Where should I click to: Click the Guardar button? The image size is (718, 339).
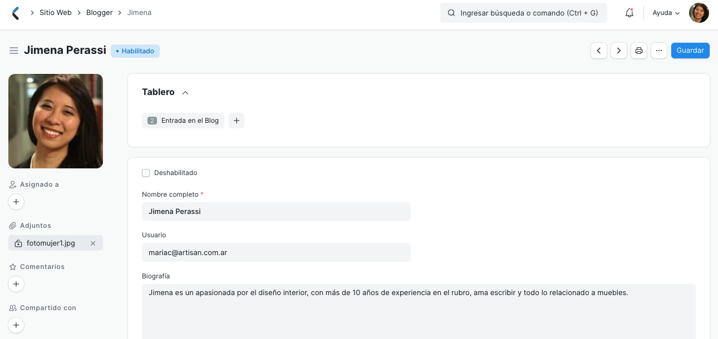coord(690,51)
